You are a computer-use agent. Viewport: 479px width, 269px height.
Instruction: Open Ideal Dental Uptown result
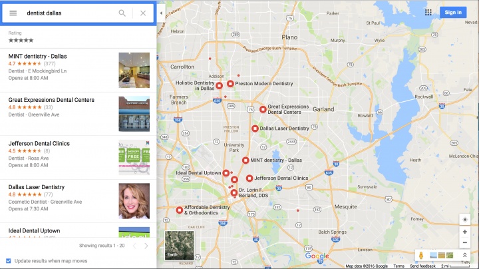78,230
